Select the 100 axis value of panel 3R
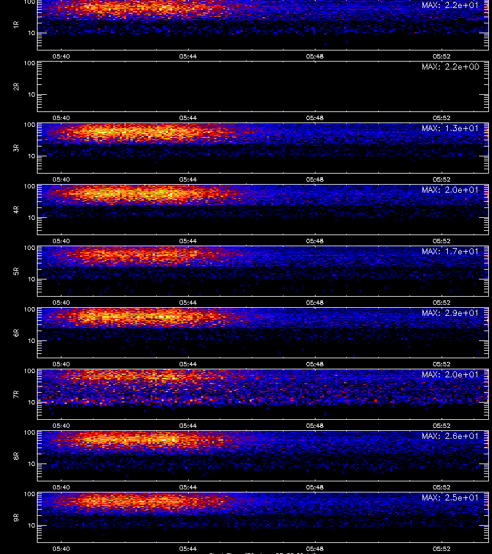The width and height of the screenshot is (492, 554). click(x=30, y=125)
